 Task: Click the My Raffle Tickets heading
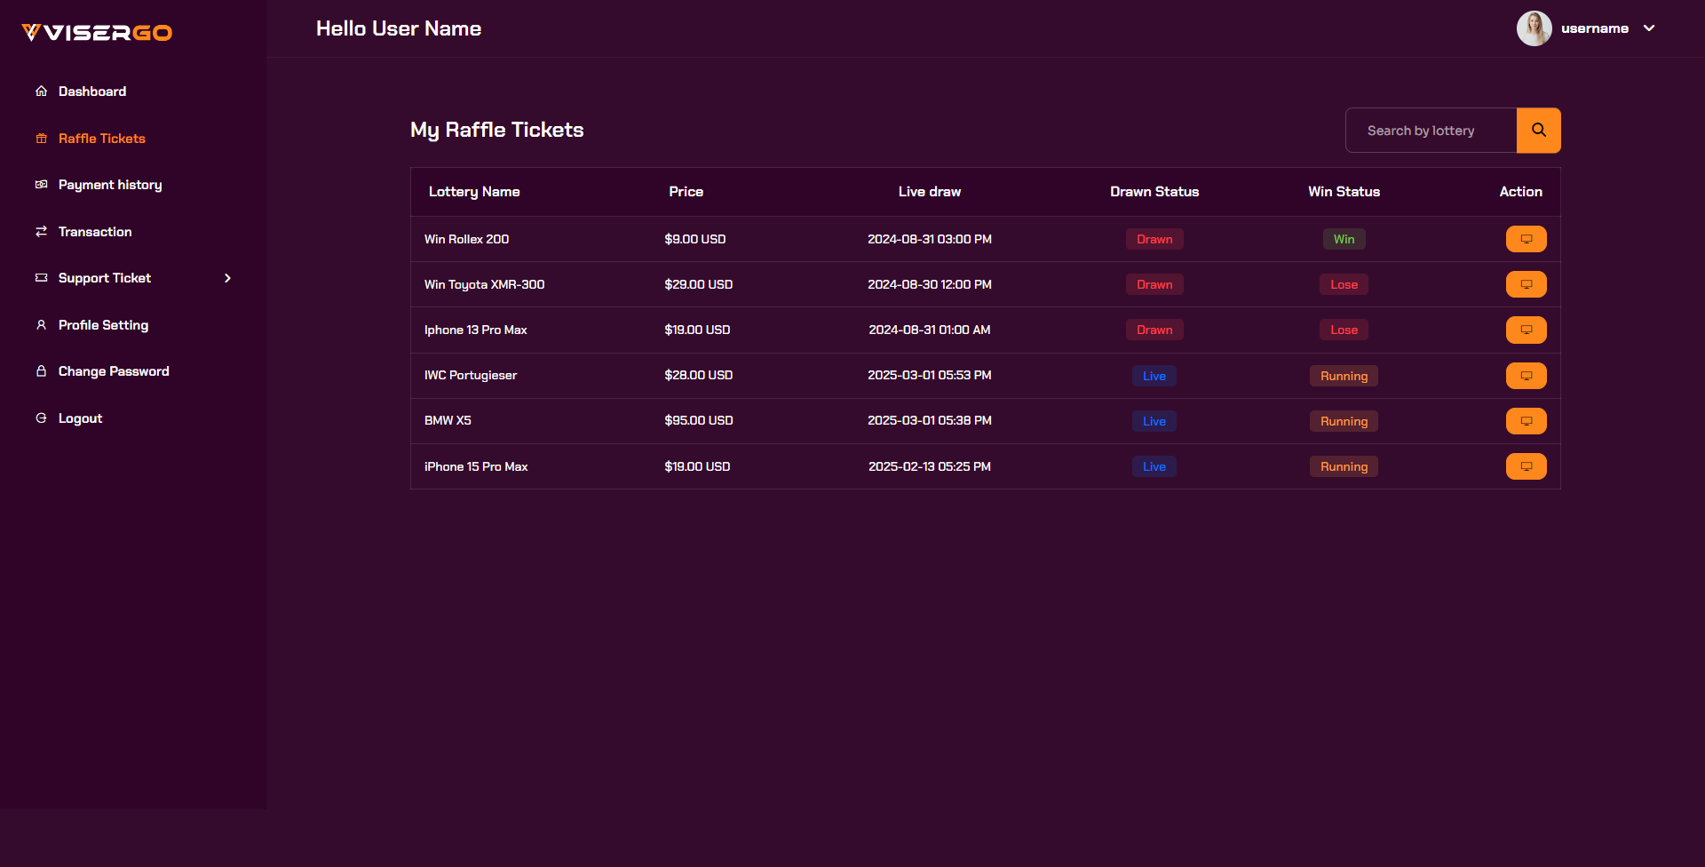(x=497, y=130)
